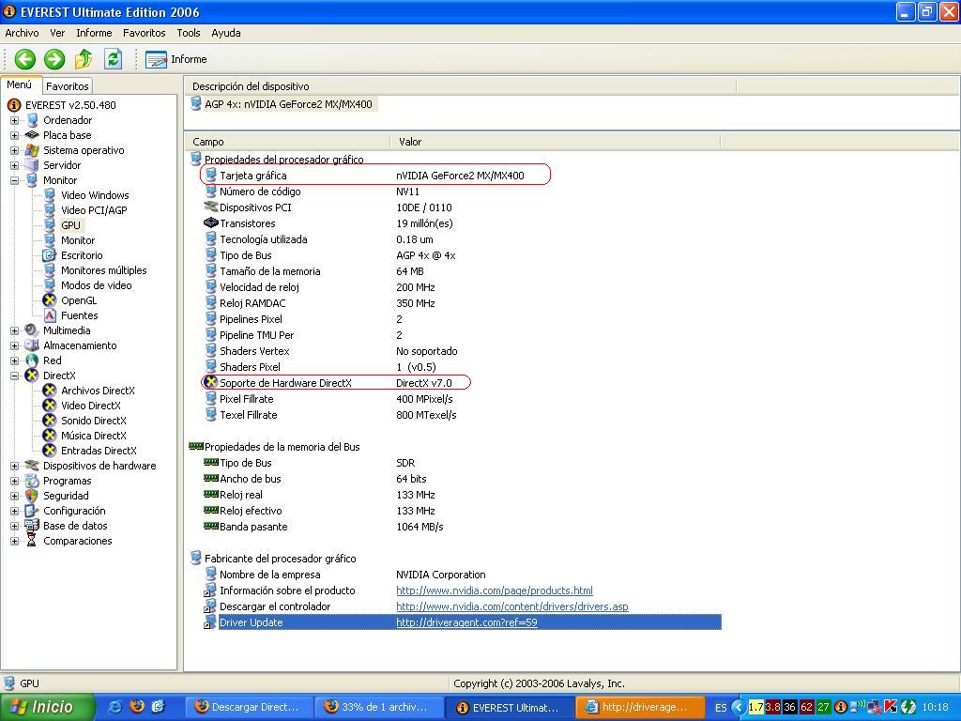The height and width of the screenshot is (721, 961).
Task: Click the Transistores chip icon
Action: tap(211, 223)
